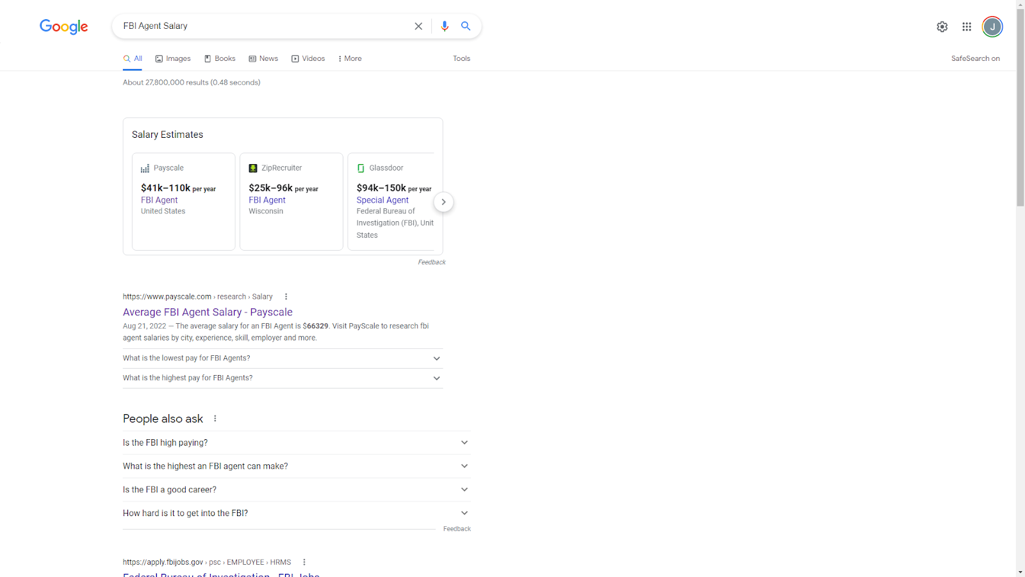This screenshot has width=1025, height=577.
Task: Open the More search options menu
Action: [x=350, y=58]
